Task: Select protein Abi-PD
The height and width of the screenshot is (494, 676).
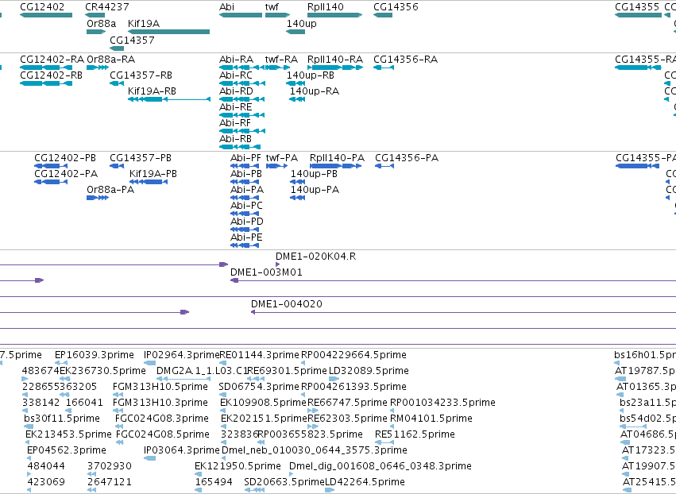Action: pyautogui.click(x=245, y=230)
